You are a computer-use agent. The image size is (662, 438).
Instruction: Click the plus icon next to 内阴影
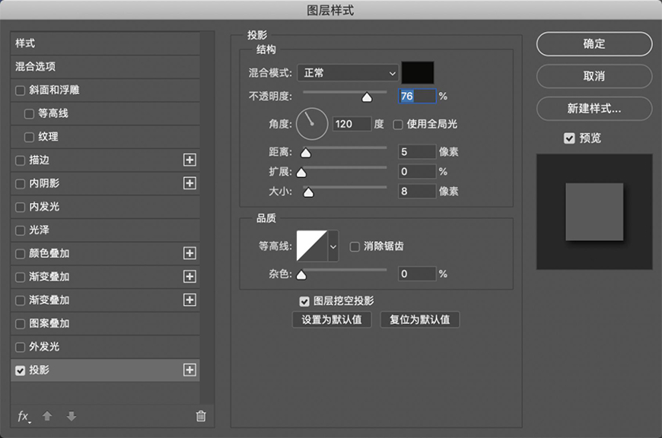[189, 183]
